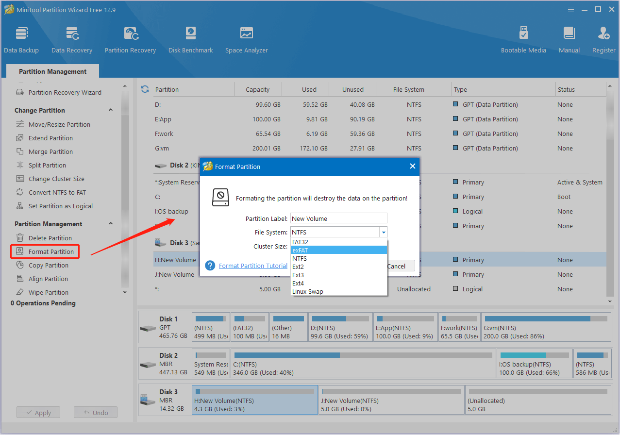Click the Partition Label text field

tap(338, 218)
